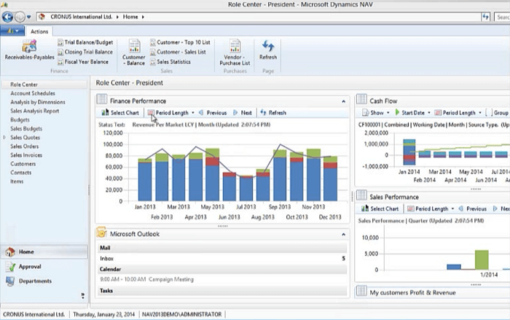Open the application menu dropdown button

[x=12, y=31]
